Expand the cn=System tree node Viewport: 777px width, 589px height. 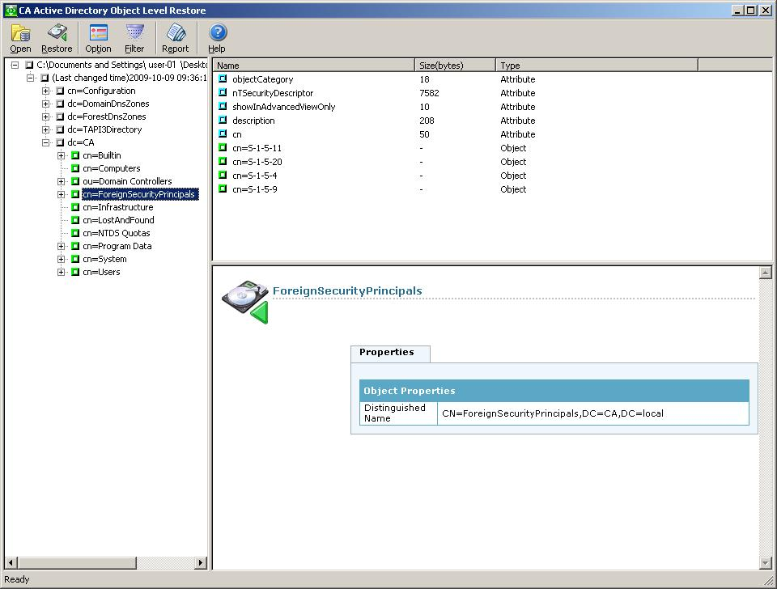click(x=62, y=259)
